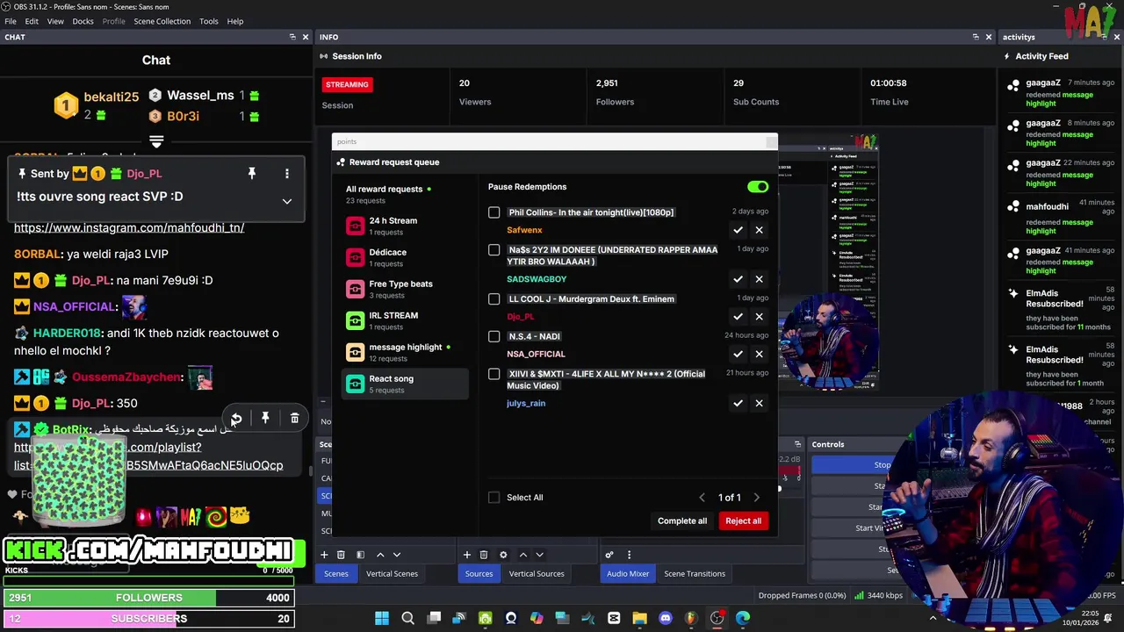Open advanced audio properties gears icon
Image resolution: width=1124 pixels, height=632 pixels.
tap(609, 555)
